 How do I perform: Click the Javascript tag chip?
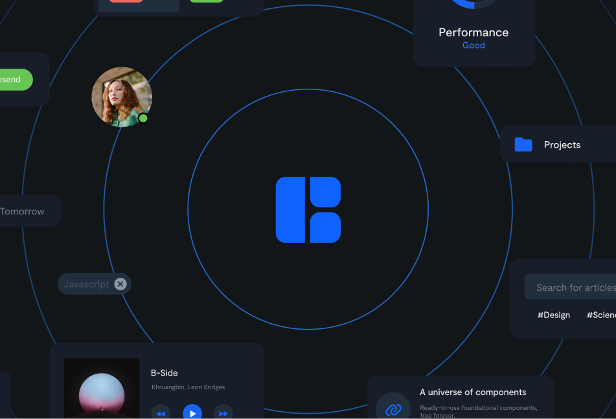point(95,284)
